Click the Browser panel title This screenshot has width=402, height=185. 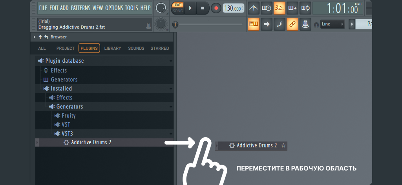coord(58,37)
